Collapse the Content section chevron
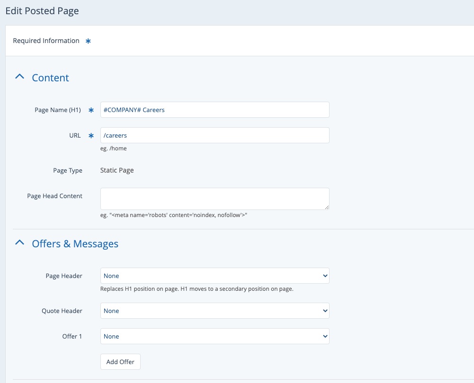This screenshot has width=474, height=383. [x=19, y=77]
